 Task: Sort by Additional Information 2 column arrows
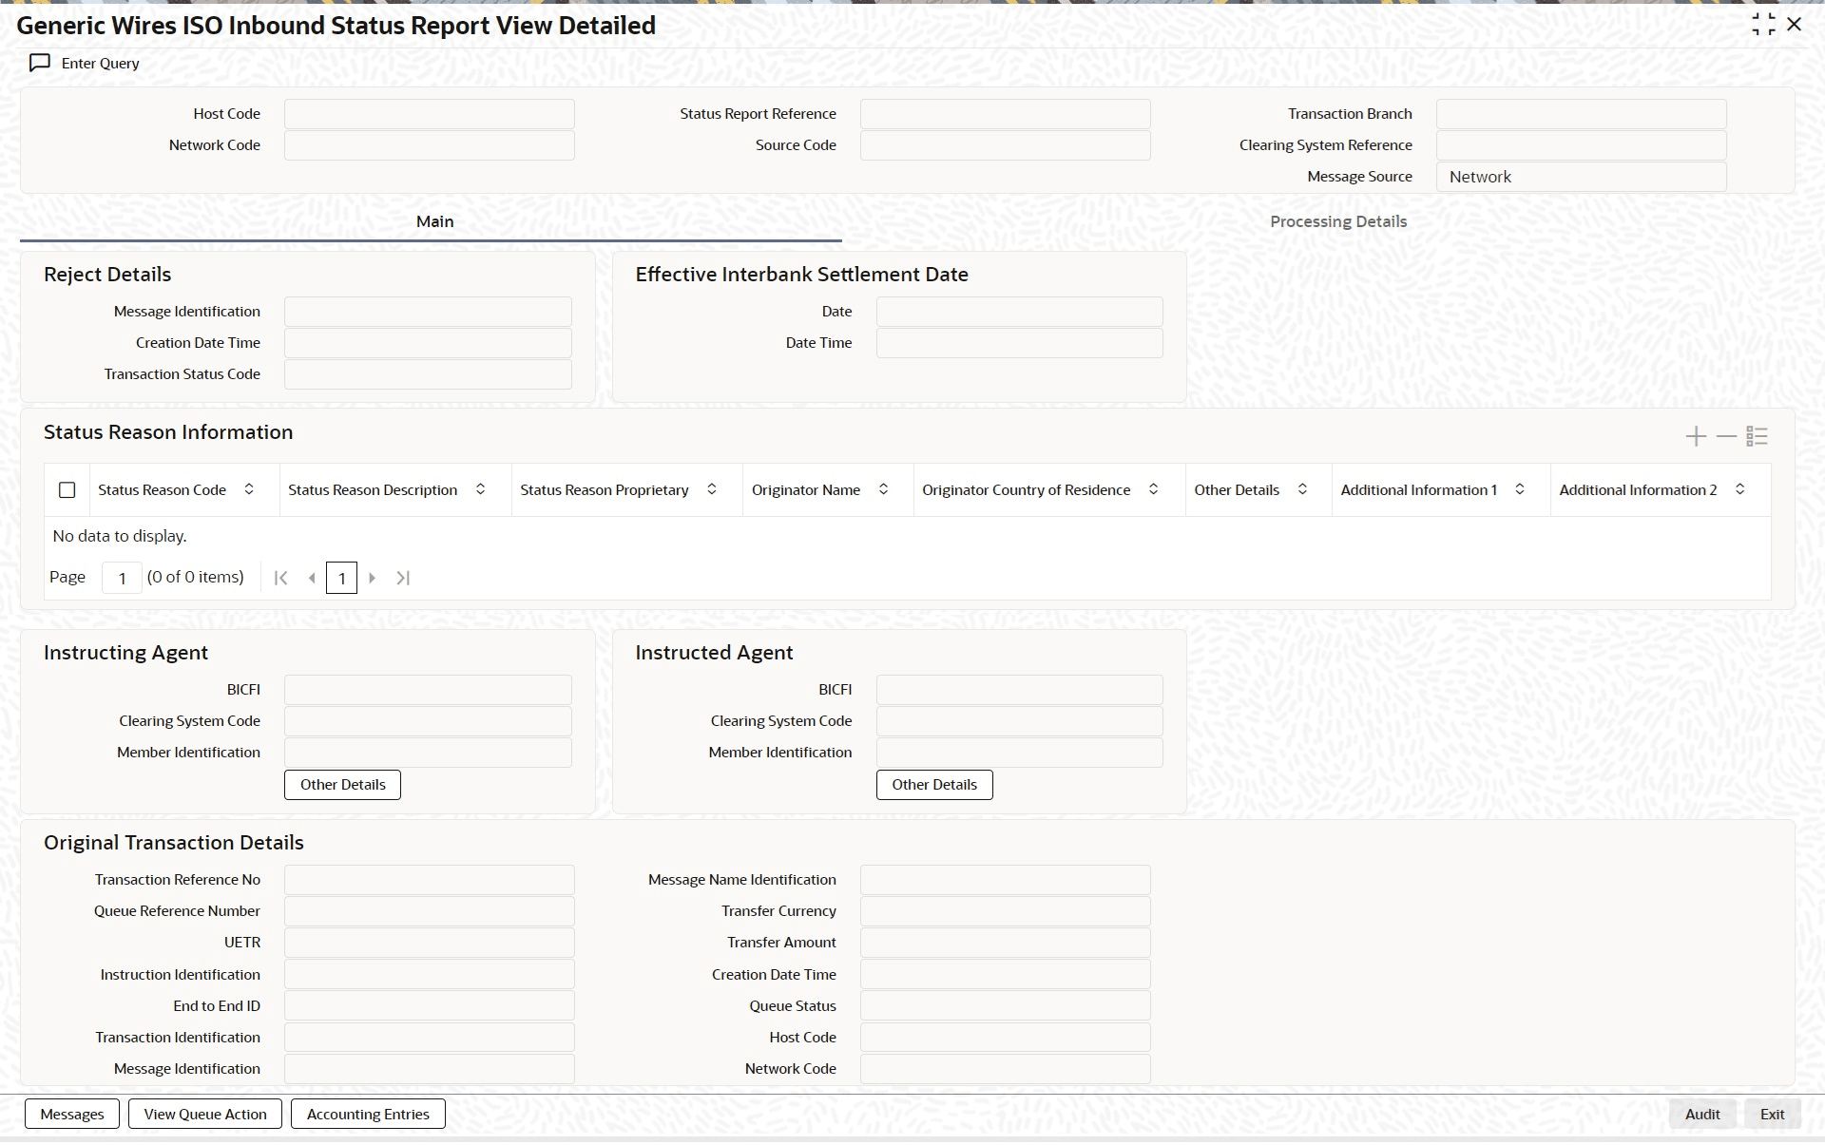click(1739, 489)
